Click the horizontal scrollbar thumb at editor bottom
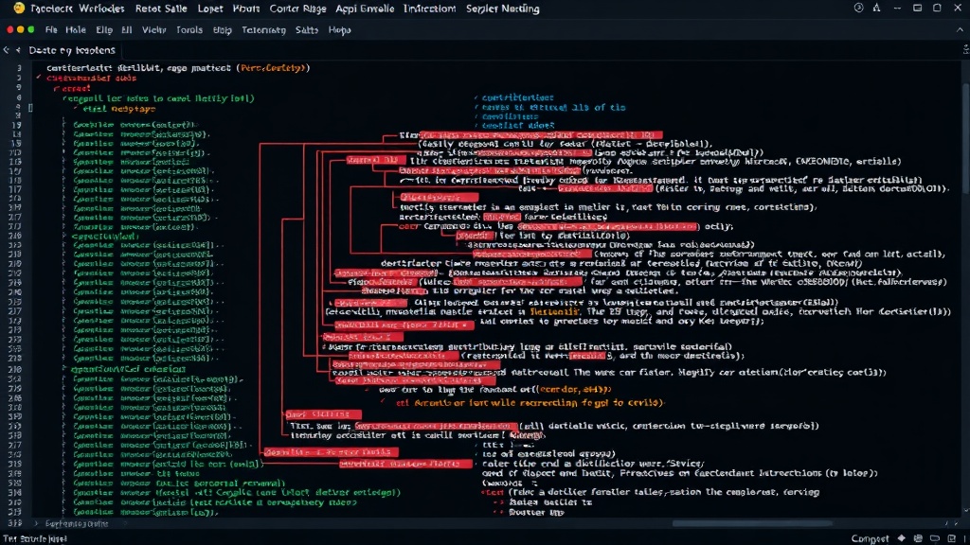Screen dimensions: 970x545 [x=751, y=523]
